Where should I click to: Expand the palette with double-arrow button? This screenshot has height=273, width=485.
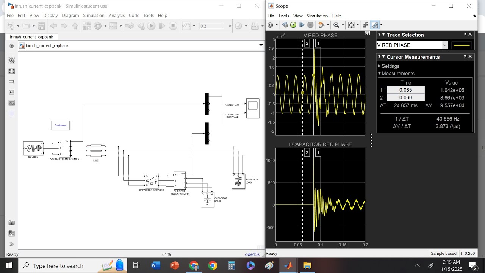[11, 244]
